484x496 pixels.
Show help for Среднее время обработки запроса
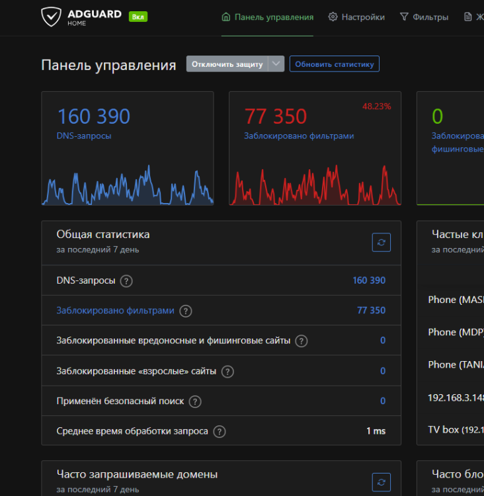pyautogui.click(x=220, y=432)
